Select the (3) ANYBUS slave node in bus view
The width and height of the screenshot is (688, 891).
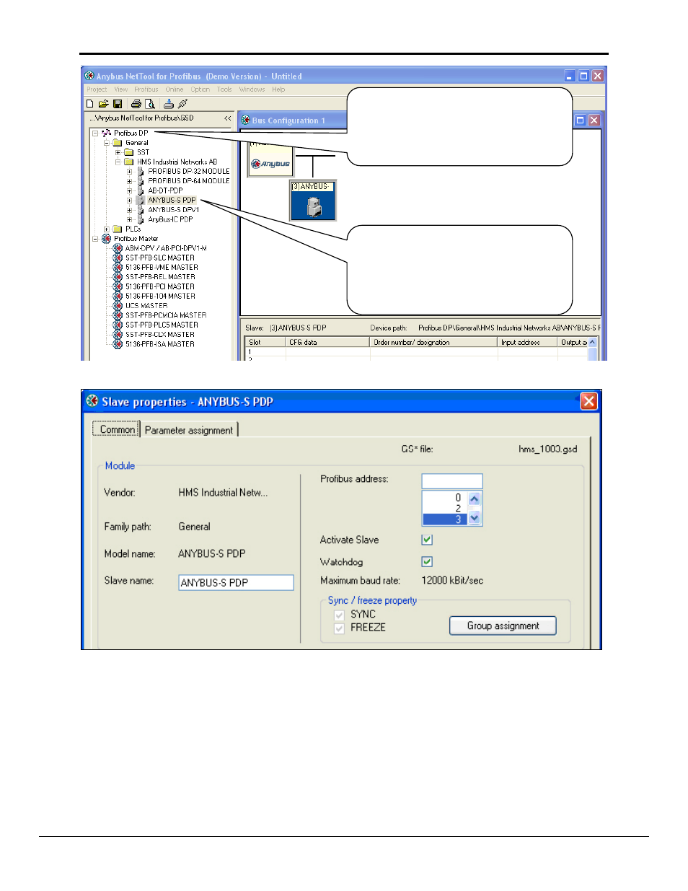314,201
